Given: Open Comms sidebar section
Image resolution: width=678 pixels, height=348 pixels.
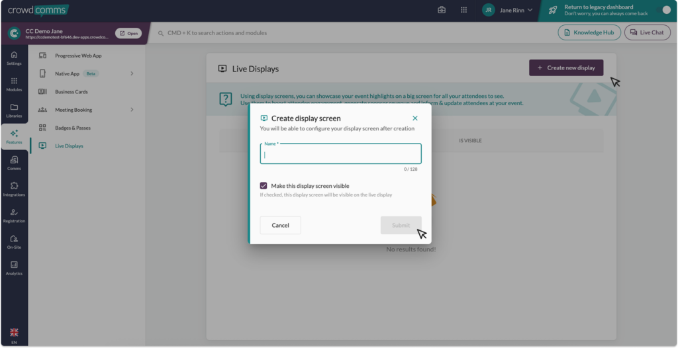Looking at the screenshot, I should [14, 163].
